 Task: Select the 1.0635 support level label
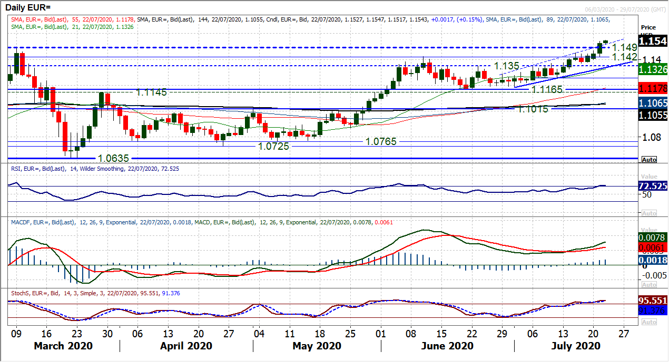pyautogui.click(x=113, y=158)
